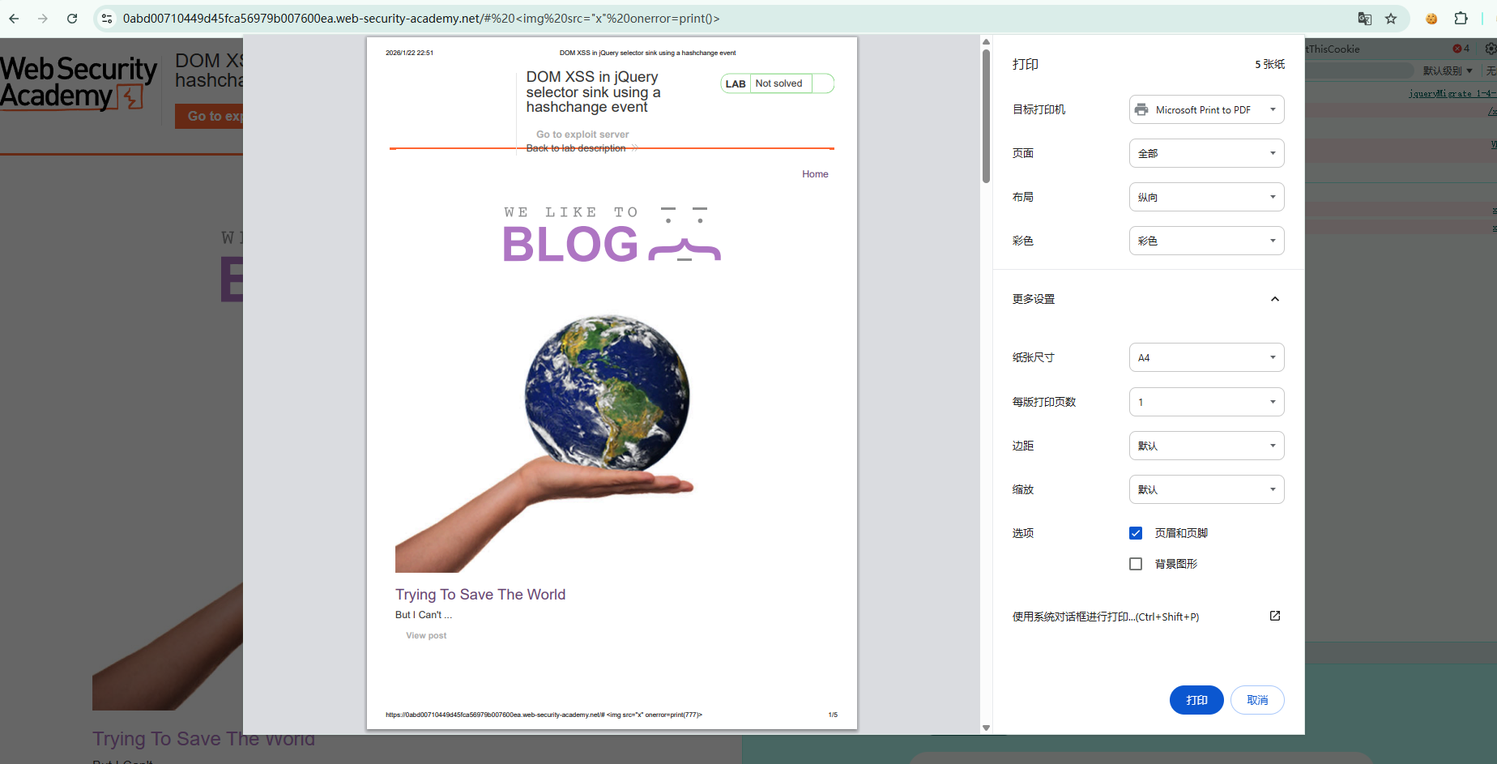Image resolution: width=1497 pixels, height=764 pixels.
Task: Reload the page with the refresh icon
Action: 72,19
